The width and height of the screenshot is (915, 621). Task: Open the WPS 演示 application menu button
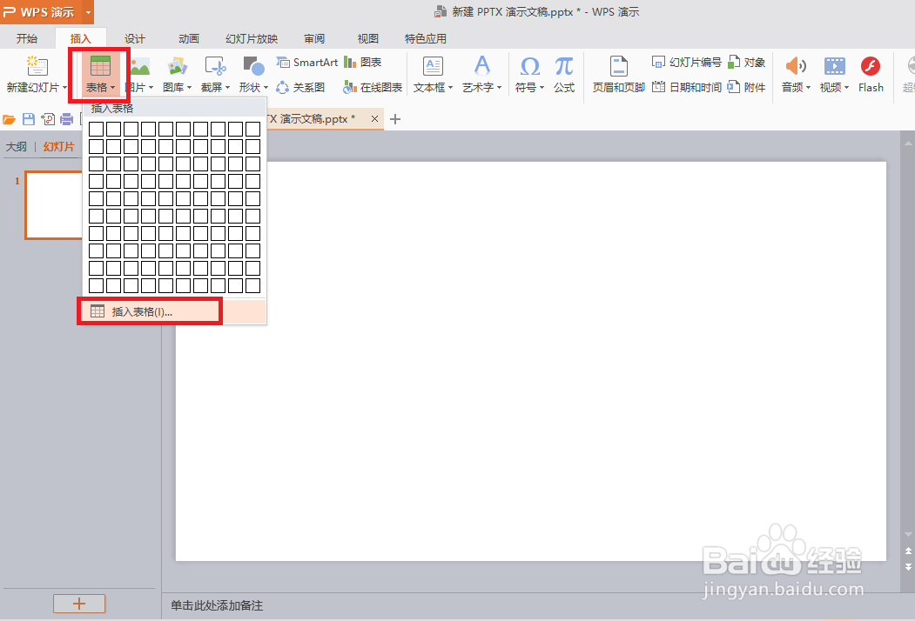coord(47,11)
